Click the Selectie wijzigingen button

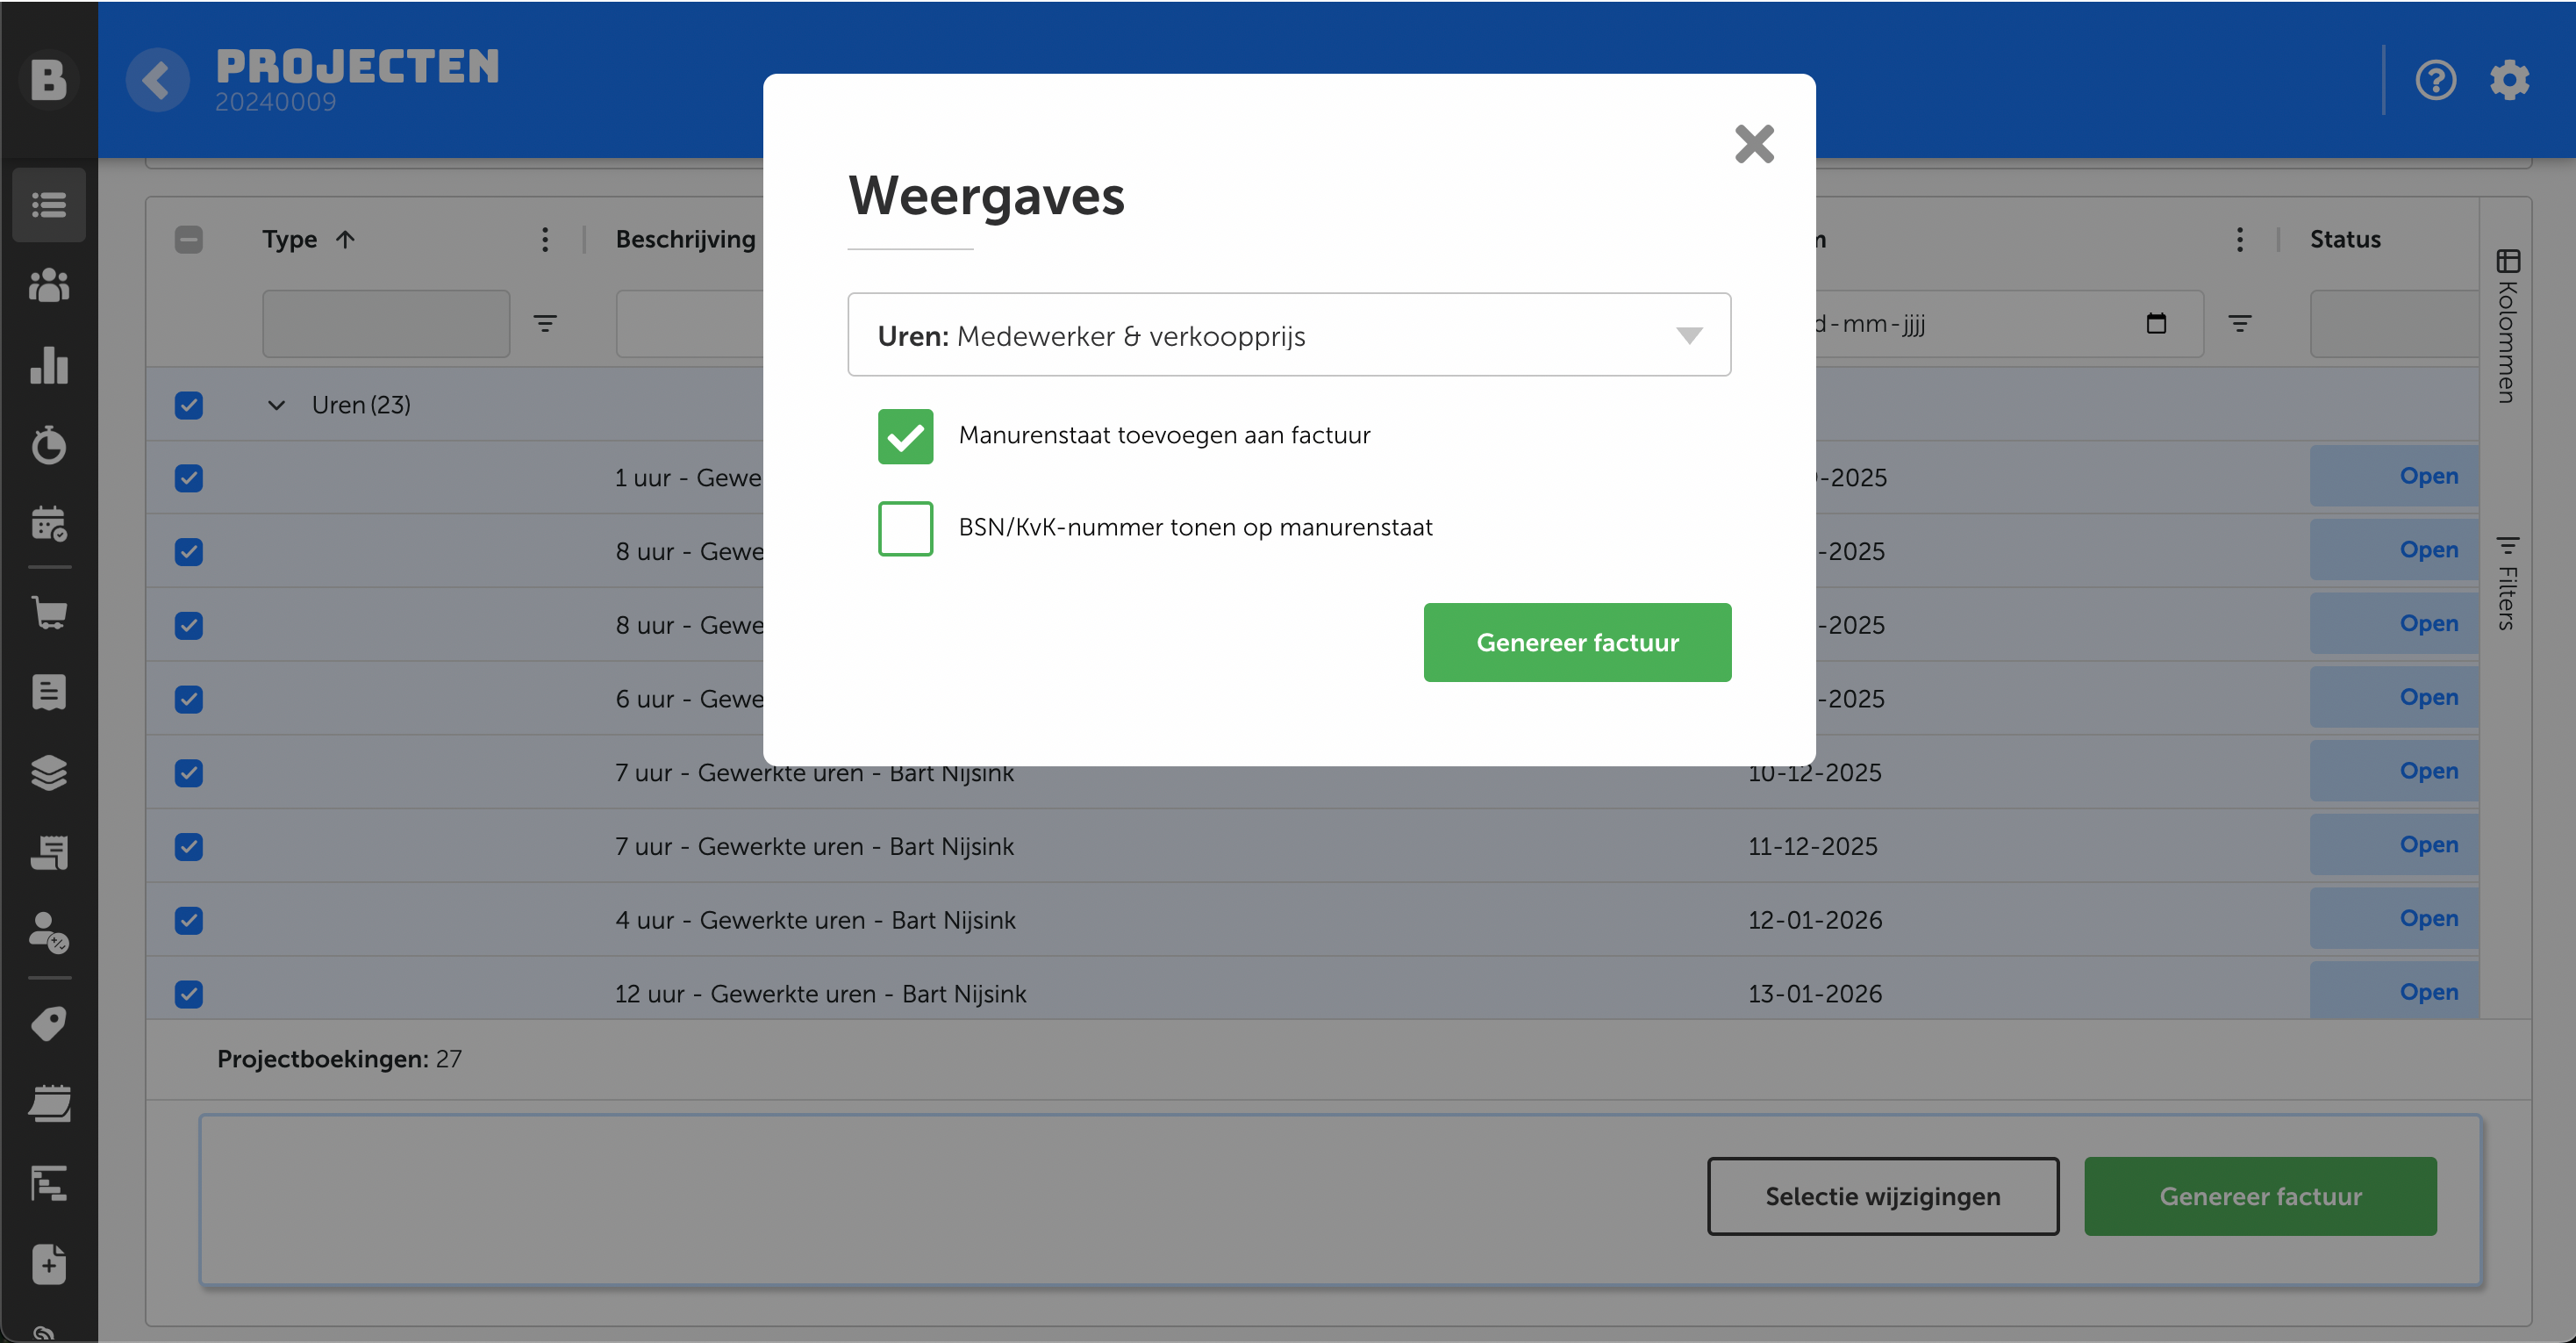[1882, 1197]
